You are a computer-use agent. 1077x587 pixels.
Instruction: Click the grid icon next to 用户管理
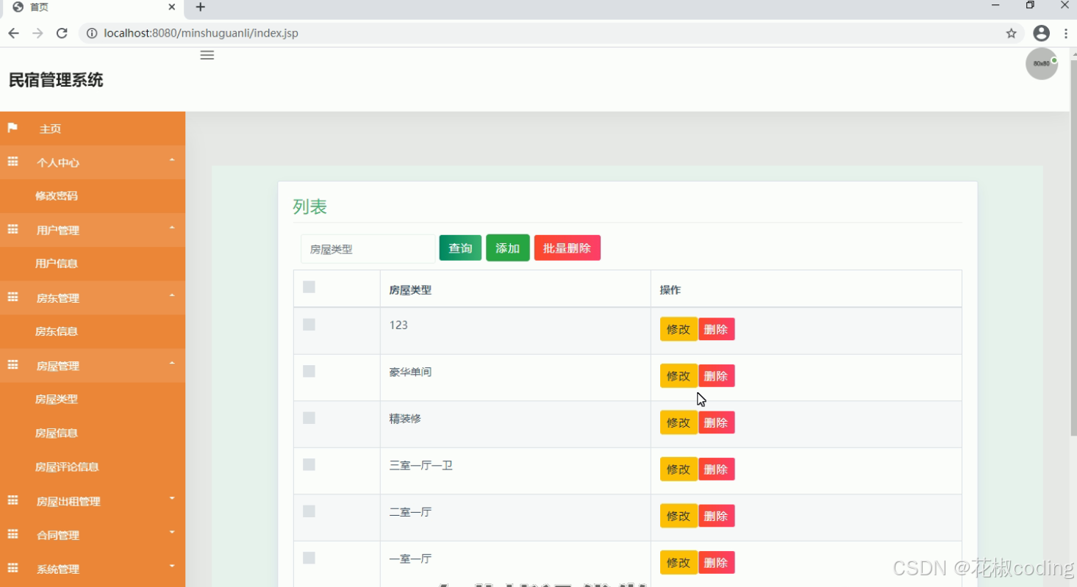[12, 229]
